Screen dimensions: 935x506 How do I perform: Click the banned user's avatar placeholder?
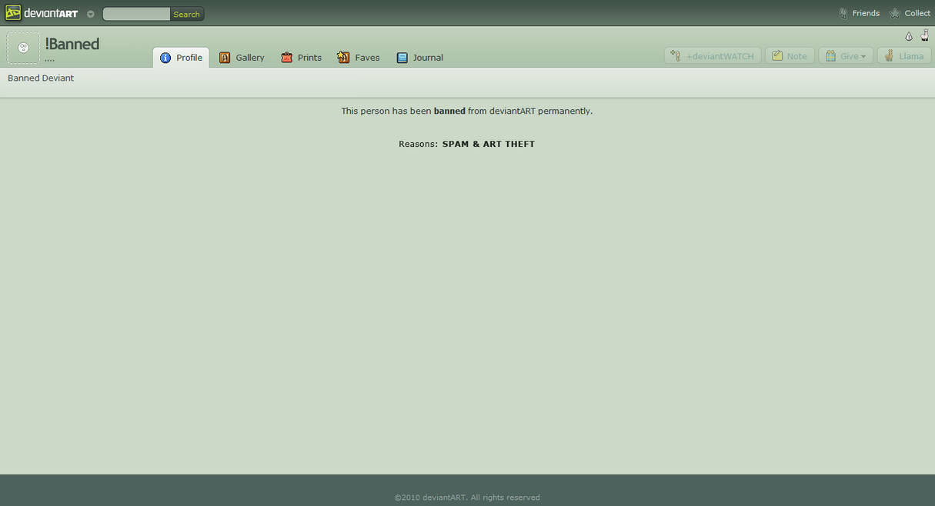coord(23,48)
